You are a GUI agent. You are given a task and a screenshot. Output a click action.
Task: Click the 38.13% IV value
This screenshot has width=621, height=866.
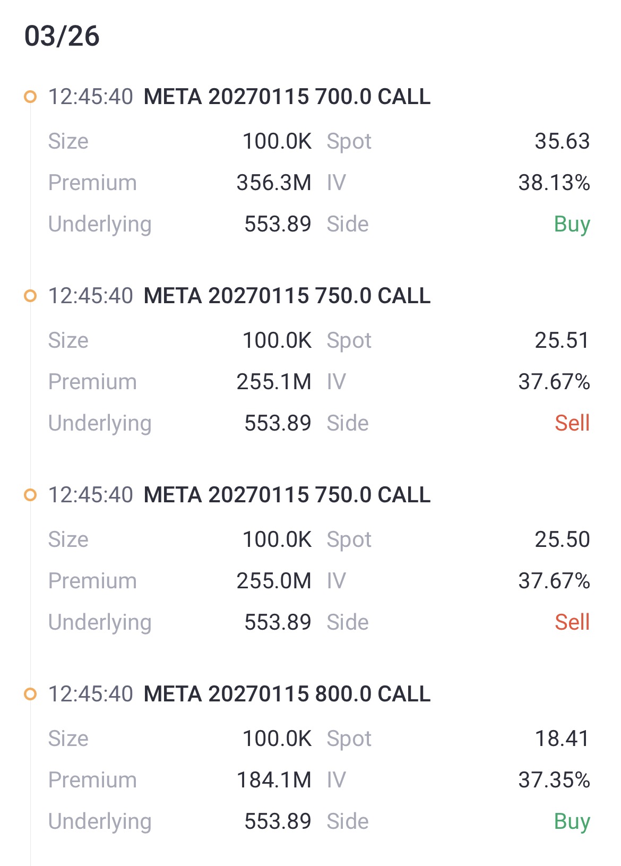(x=554, y=183)
